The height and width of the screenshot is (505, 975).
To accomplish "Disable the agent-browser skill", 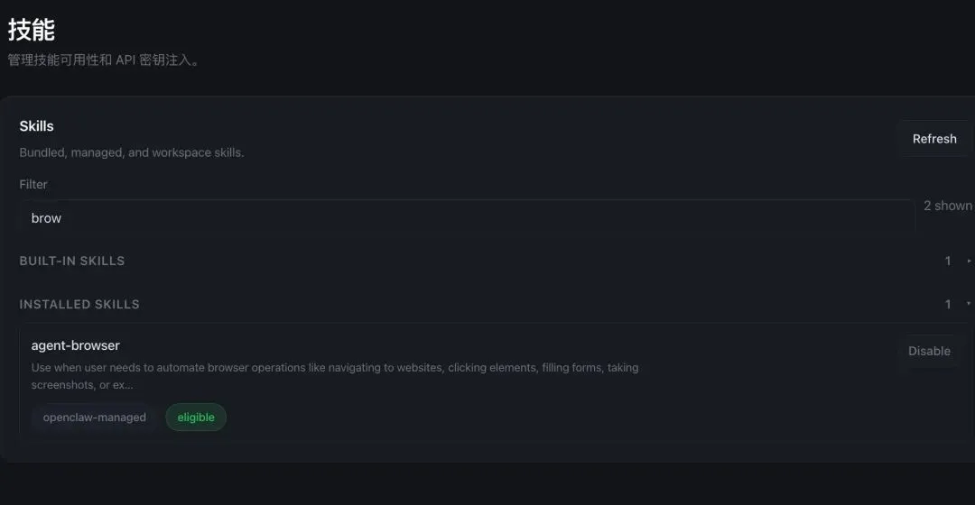I will tap(929, 351).
